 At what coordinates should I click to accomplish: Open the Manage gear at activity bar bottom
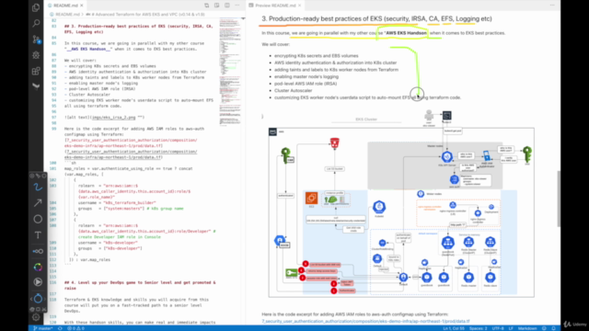pos(36,317)
